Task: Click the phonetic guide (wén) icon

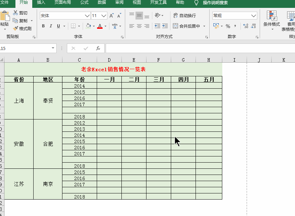Action: point(115,26)
